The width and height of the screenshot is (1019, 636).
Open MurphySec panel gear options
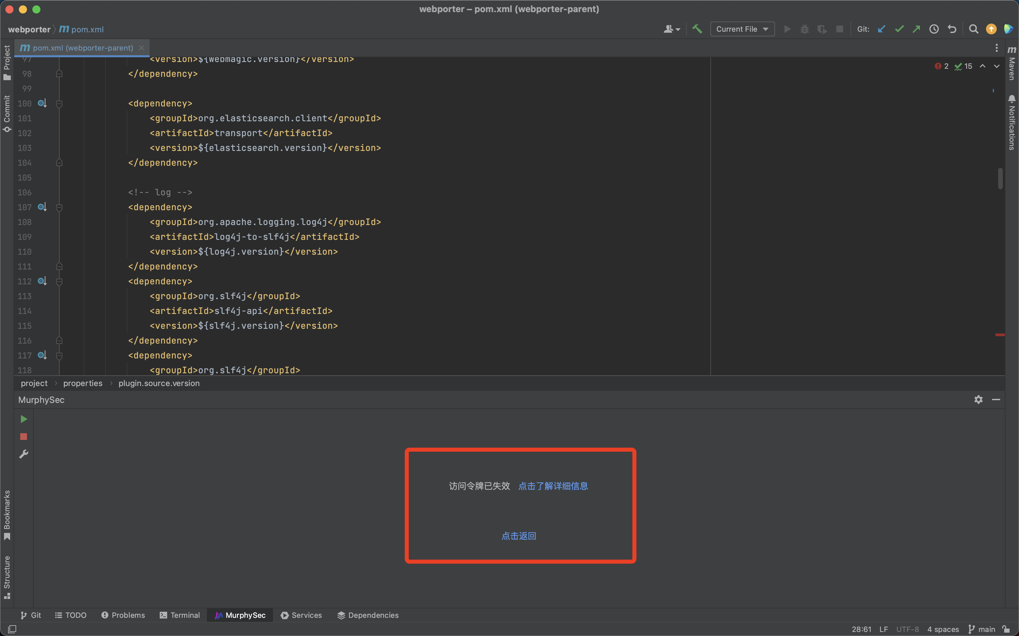tap(979, 400)
